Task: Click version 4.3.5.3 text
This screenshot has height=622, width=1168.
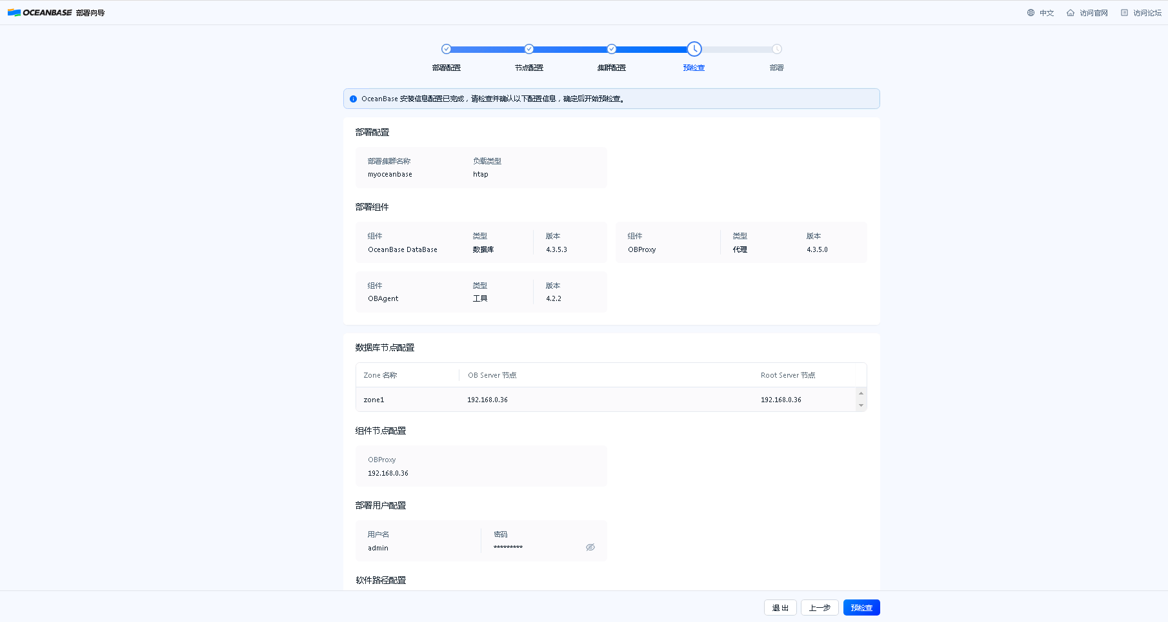Action: [556, 250]
